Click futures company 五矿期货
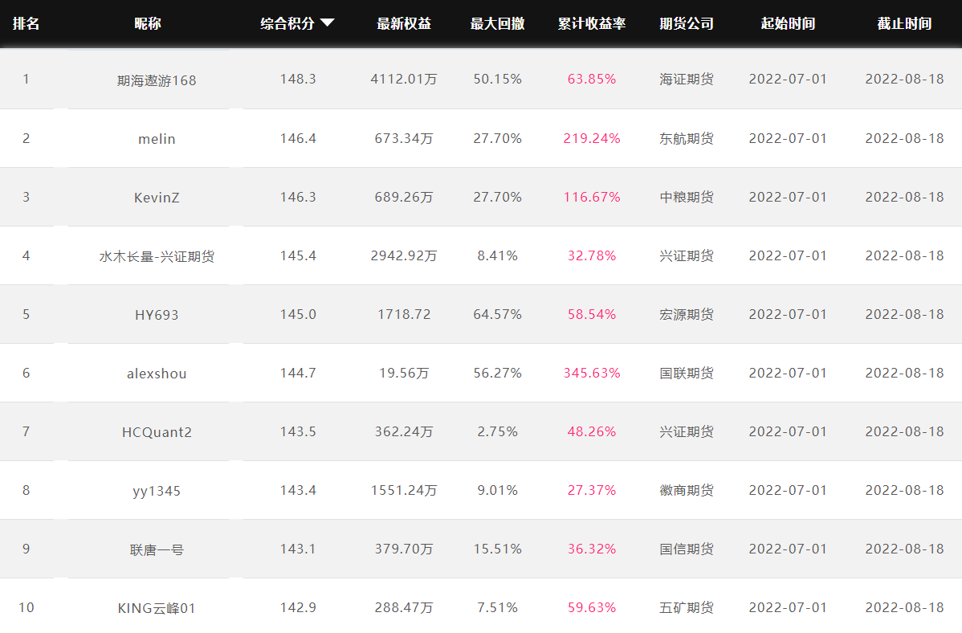 [x=687, y=607]
